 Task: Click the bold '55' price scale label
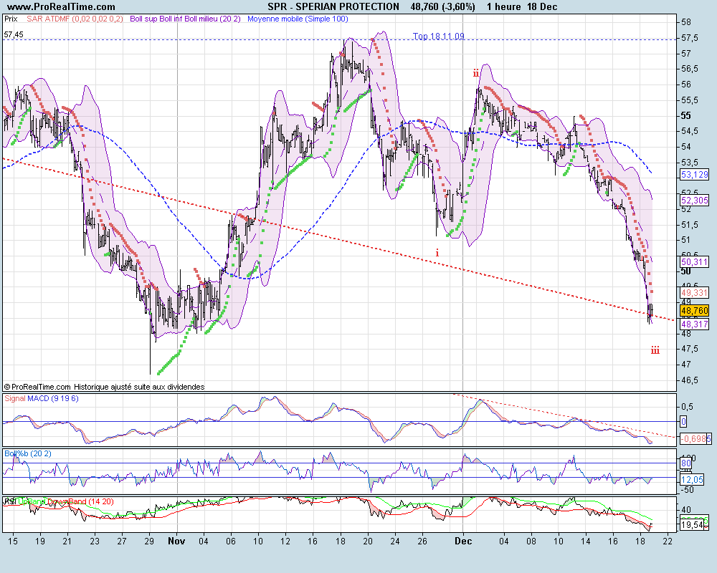click(x=686, y=115)
